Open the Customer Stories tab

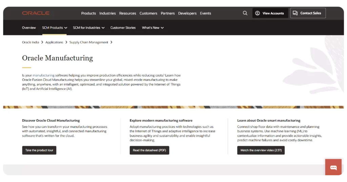point(123,28)
